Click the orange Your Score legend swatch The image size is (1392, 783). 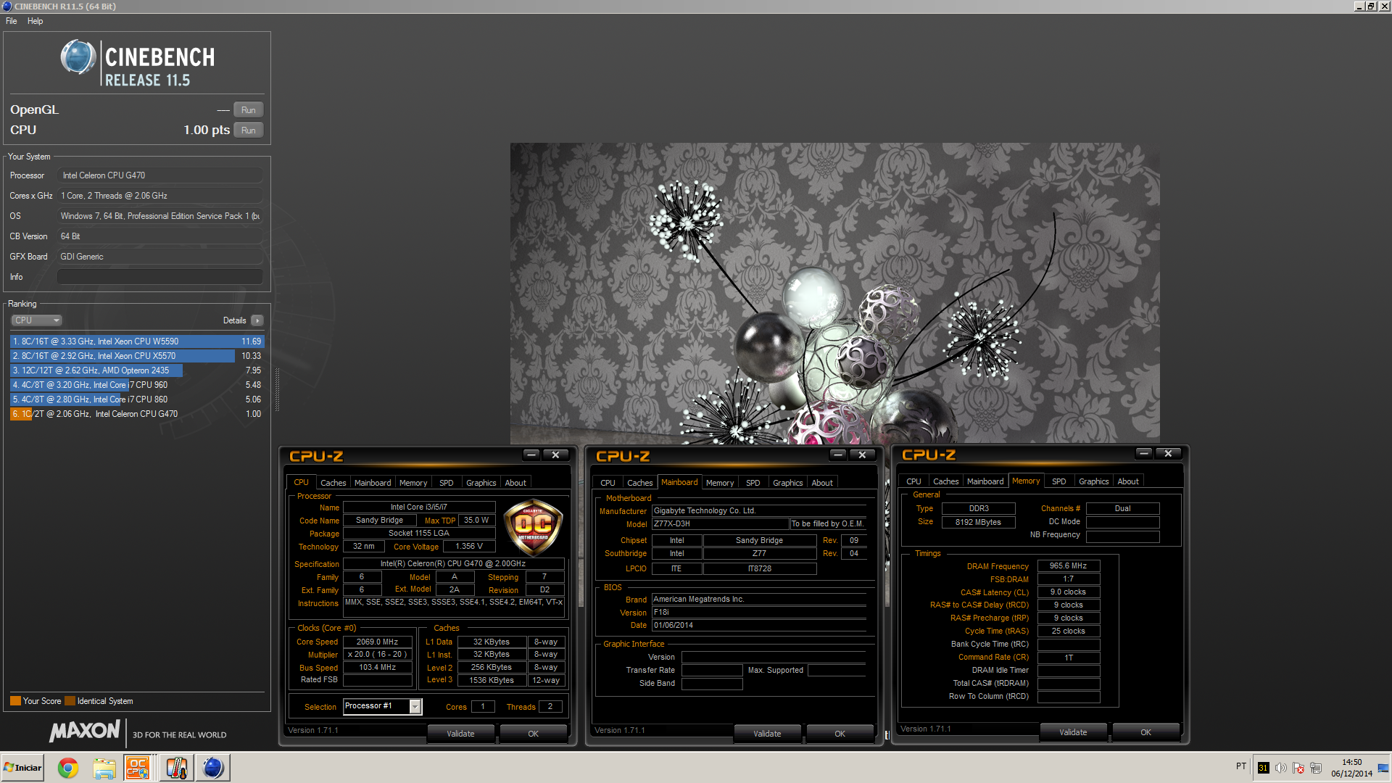tap(15, 701)
